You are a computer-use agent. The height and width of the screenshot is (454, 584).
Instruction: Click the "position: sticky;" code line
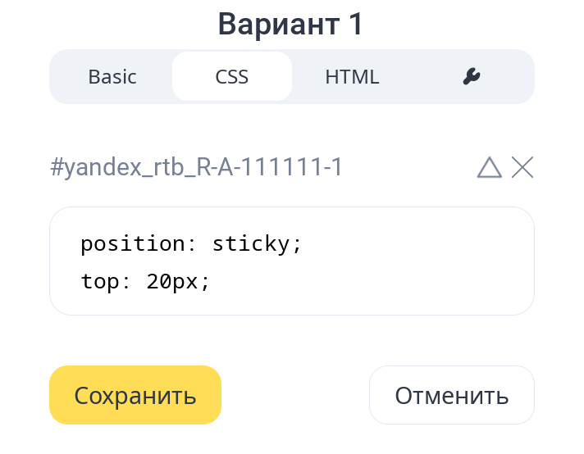coord(192,243)
